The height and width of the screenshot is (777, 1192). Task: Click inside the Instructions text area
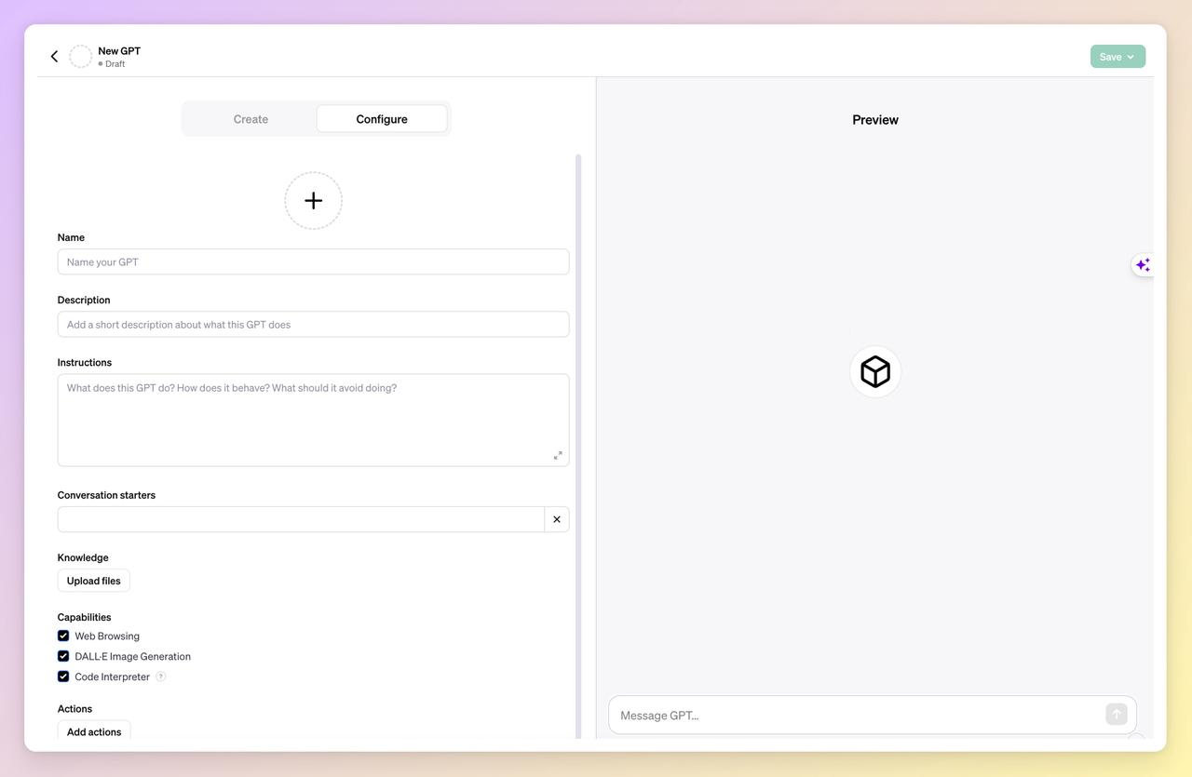pyautogui.click(x=313, y=420)
